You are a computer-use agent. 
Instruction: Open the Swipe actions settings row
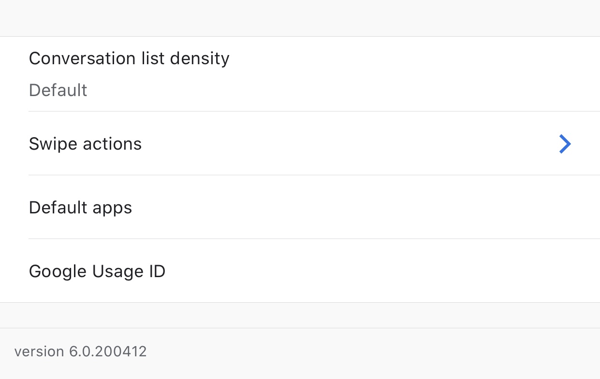click(300, 144)
